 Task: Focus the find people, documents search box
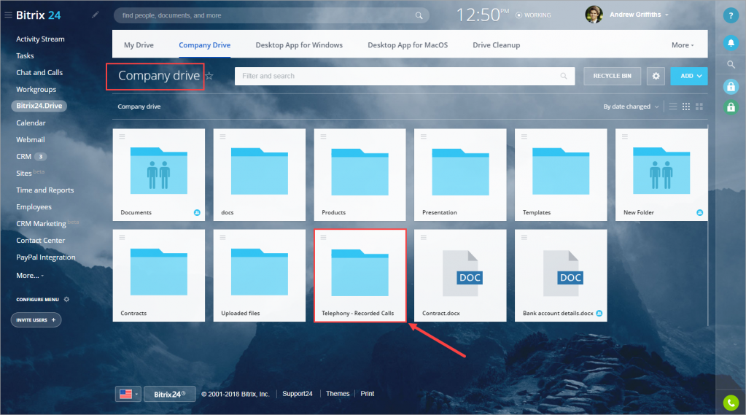[271, 15]
